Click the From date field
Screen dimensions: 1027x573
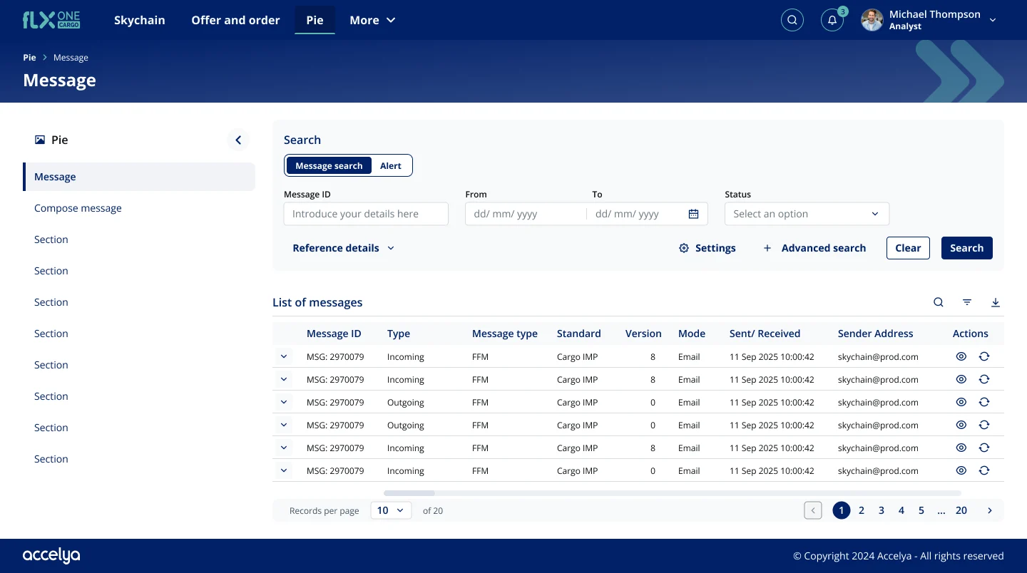click(526, 214)
